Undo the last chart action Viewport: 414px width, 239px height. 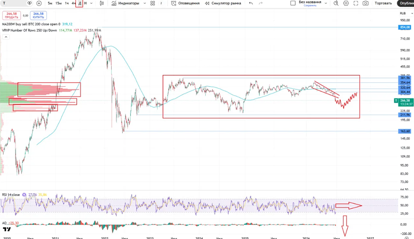point(251,3)
